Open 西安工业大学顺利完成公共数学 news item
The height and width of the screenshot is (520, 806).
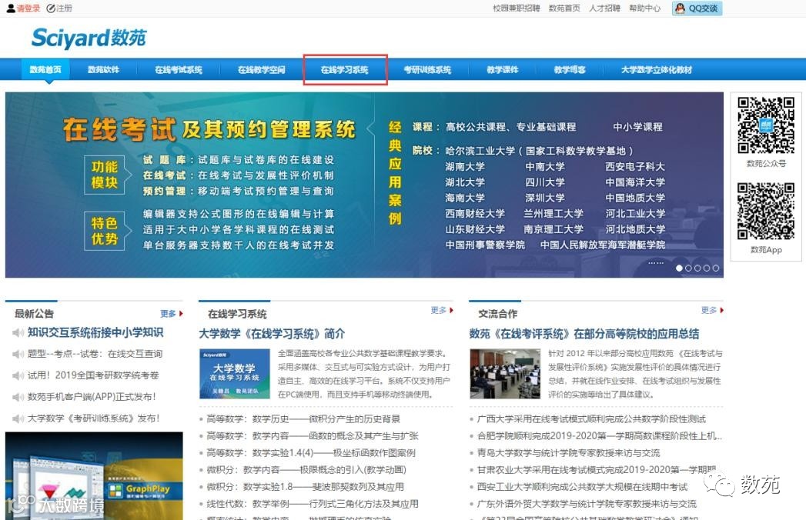[x=582, y=487]
